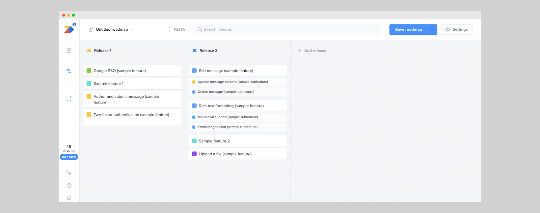
Task: Open the sparkle-square sidebar icon
Action: [69, 99]
